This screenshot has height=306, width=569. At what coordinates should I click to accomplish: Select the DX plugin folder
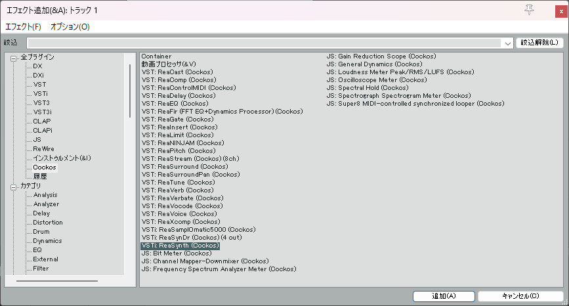37,66
